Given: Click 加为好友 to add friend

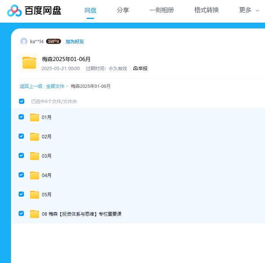Looking at the screenshot, I should (x=75, y=42).
